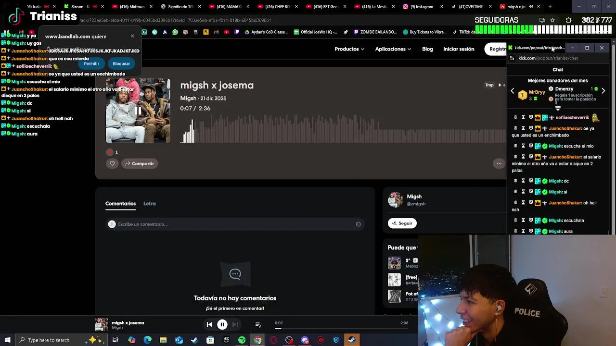Screen dimensions: 616x346
Task: Follow Migsh with the Seguir button
Action: click(402, 223)
